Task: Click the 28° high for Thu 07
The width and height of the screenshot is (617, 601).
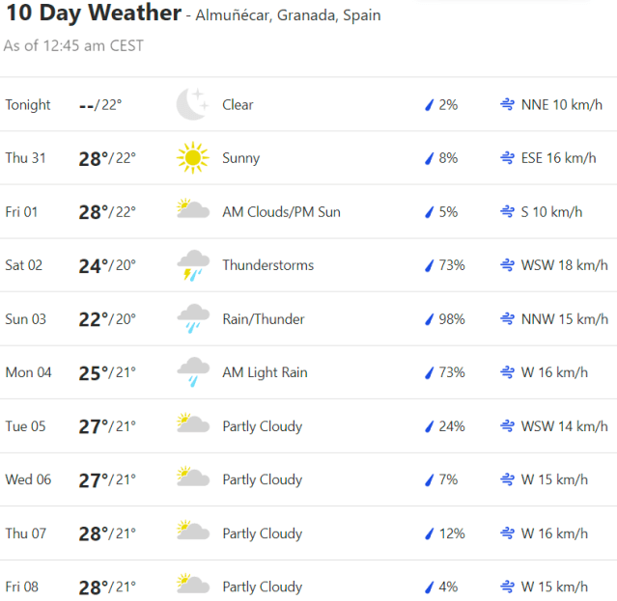Action: click(x=93, y=533)
